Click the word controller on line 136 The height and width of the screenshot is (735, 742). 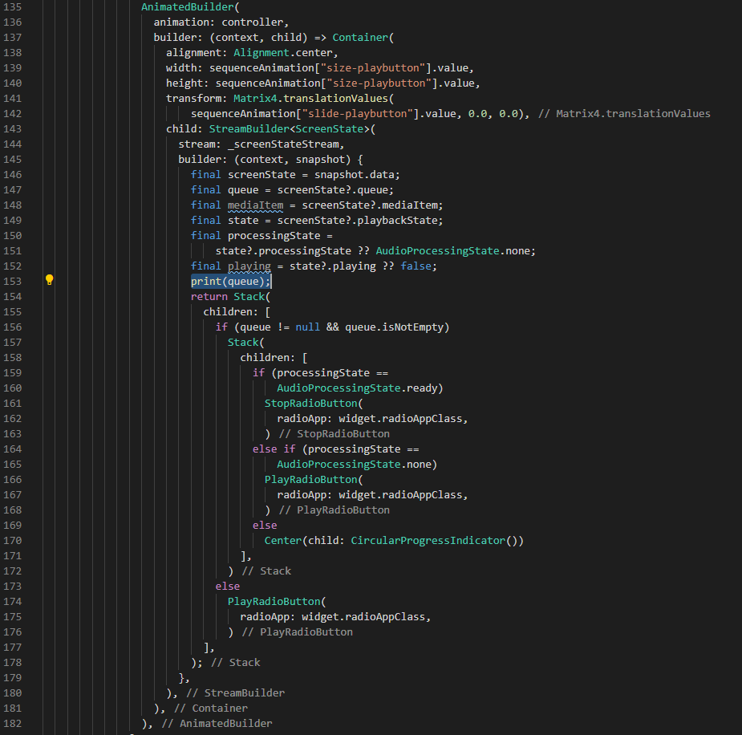coord(252,22)
